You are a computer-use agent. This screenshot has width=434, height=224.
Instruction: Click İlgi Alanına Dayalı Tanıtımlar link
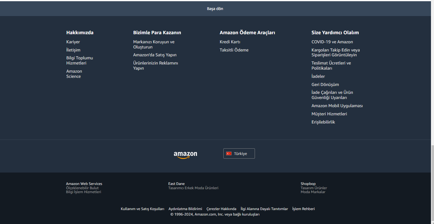point(264,209)
